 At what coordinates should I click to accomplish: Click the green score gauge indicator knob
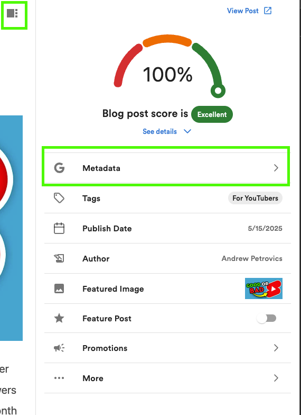click(x=218, y=91)
